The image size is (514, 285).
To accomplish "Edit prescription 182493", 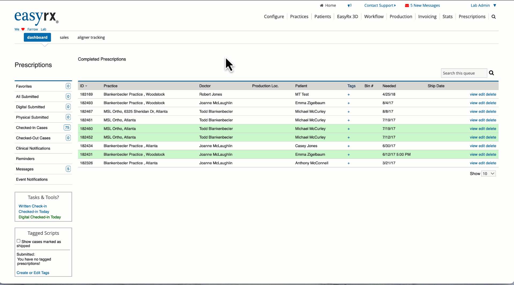I will point(482,103).
